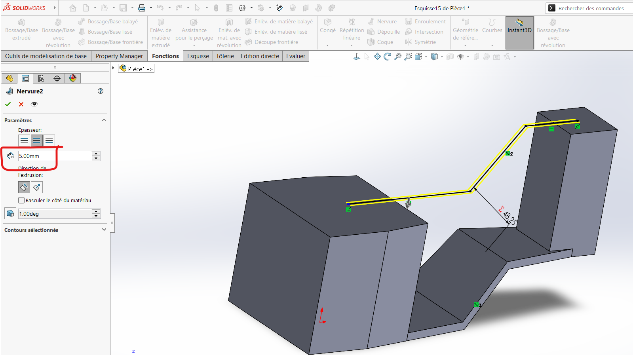
Task: Click the Nervure (rib) tool
Action: click(x=382, y=21)
